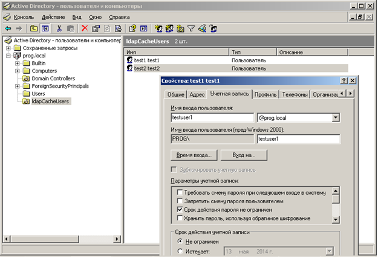The width and height of the screenshot is (378, 257).
Task: Click the Back arrow in the toolbar
Action: (x=8, y=28)
